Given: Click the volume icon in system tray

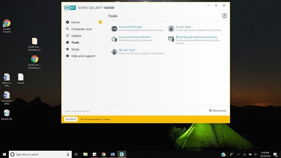Looking at the screenshot, I should point(256,154).
